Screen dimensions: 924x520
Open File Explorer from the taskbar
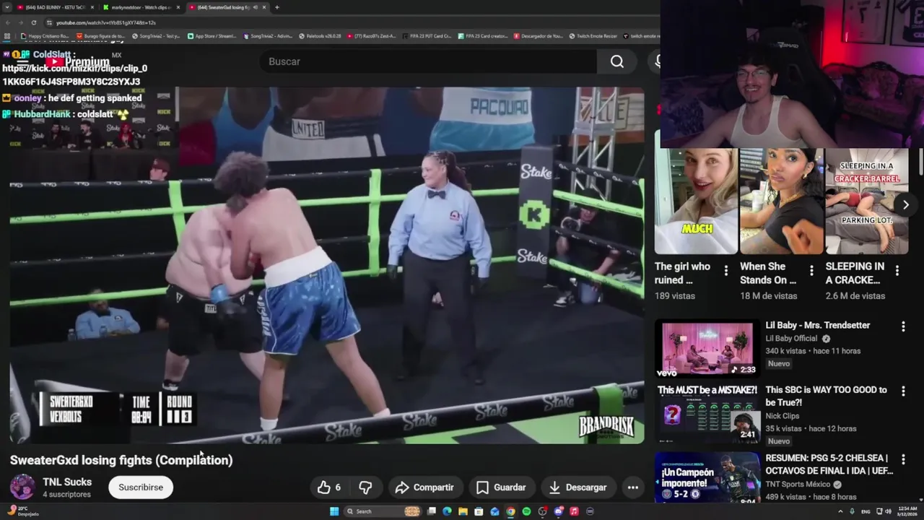click(x=463, y=511)
